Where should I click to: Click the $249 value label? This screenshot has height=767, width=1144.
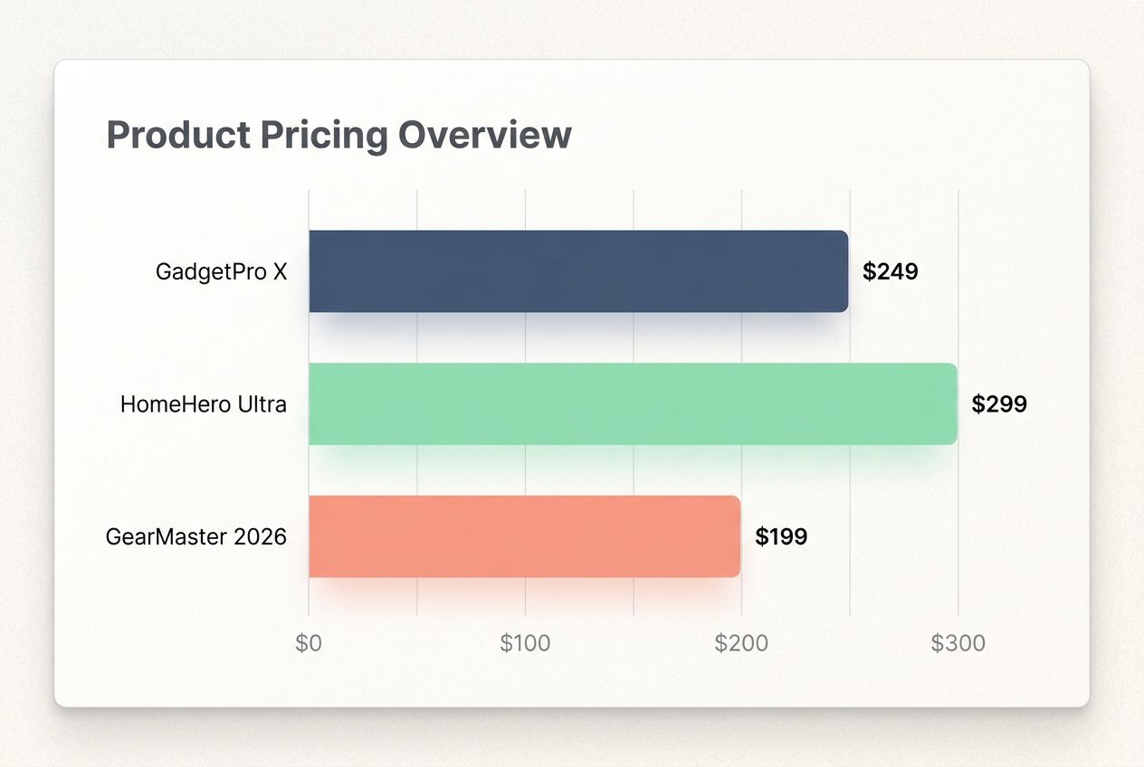click(x=890, y=271)
